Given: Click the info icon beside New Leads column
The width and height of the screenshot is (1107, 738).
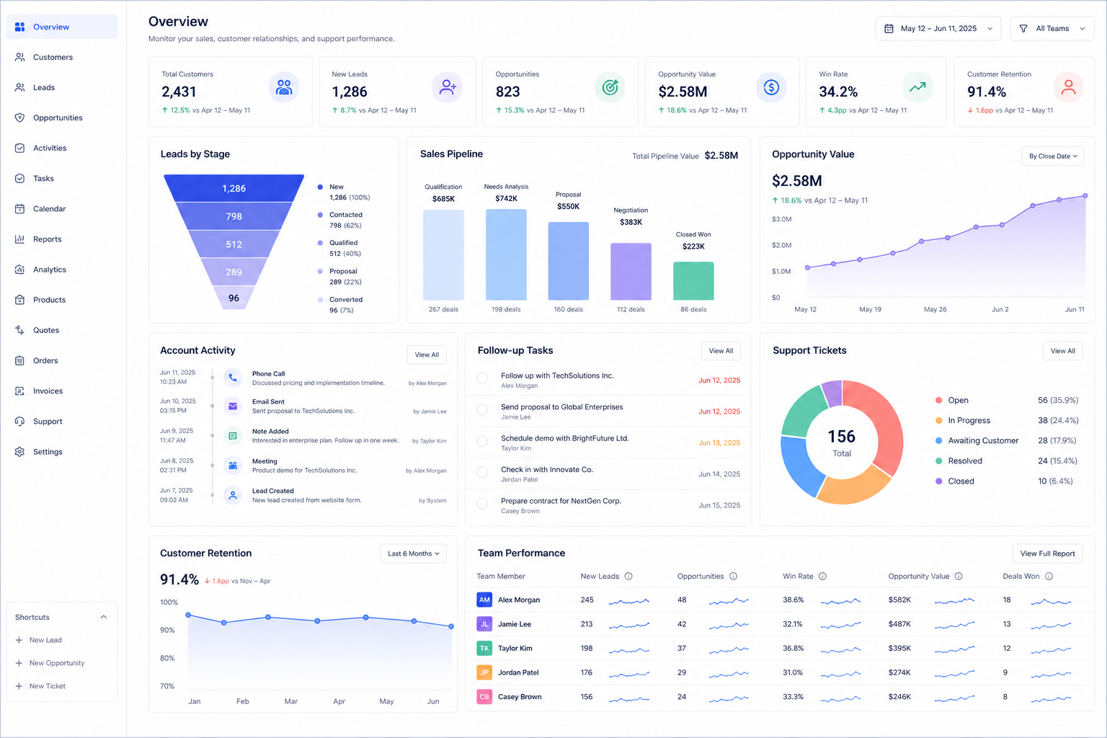Looking at the screenshot, I should [x=628, y=577].
